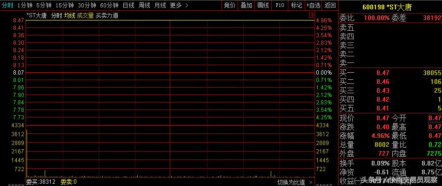Click the 流通 value 8.75亿
Image resolution: width=442 pixels, height=186 pixels.
click(432, 172)
